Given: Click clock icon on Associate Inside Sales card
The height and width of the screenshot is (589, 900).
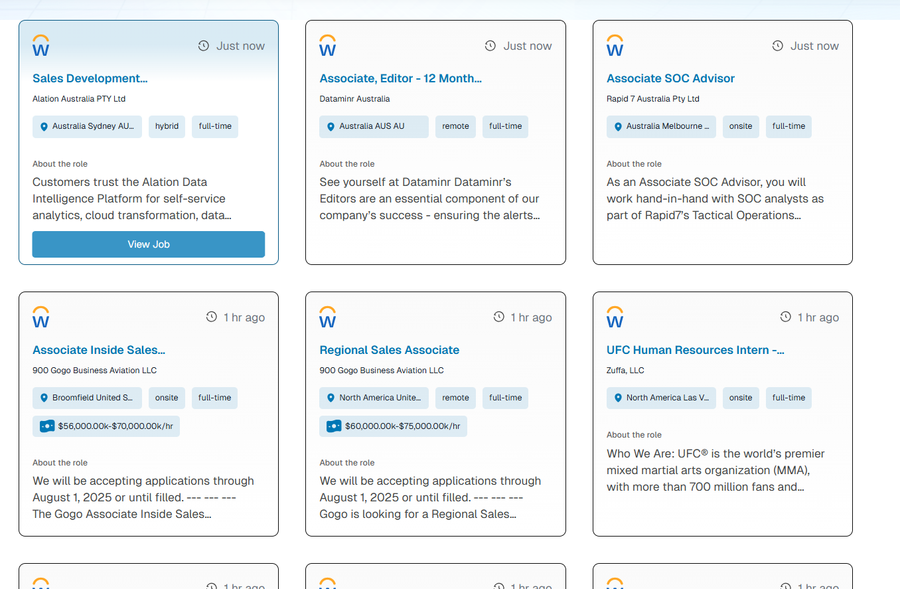Looking at the screenshot, I should [212, 317].
